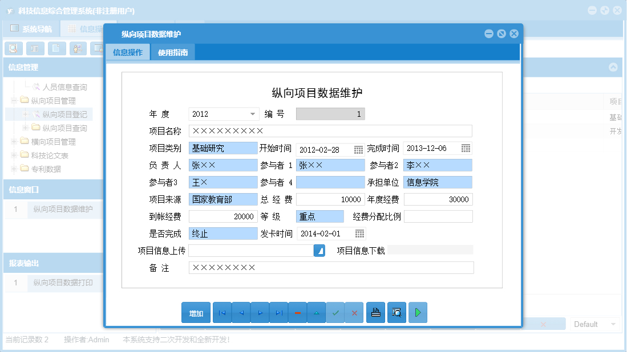627x352 pixels.
Task: Go to the next record arrow
Action: point(260,312)
